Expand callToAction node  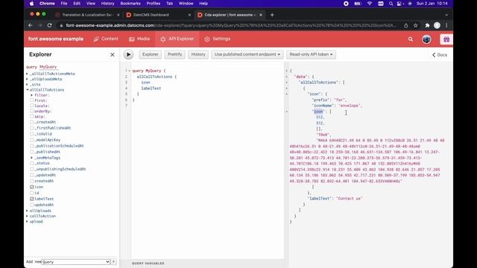click(x=27, y=216)
